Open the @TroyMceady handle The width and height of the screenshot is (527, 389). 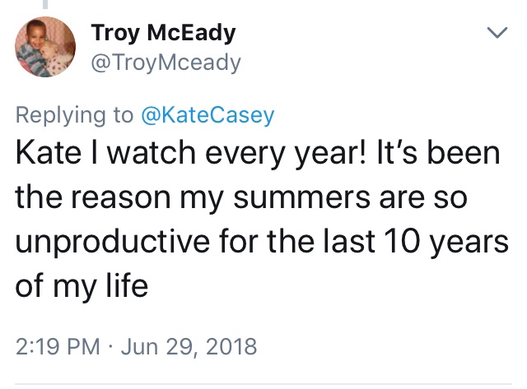click(x=164, y=61)
